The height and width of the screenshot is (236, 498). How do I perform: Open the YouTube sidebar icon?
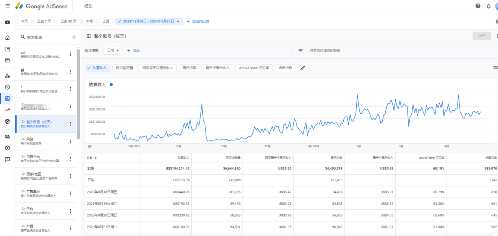(x=7, y=22)
